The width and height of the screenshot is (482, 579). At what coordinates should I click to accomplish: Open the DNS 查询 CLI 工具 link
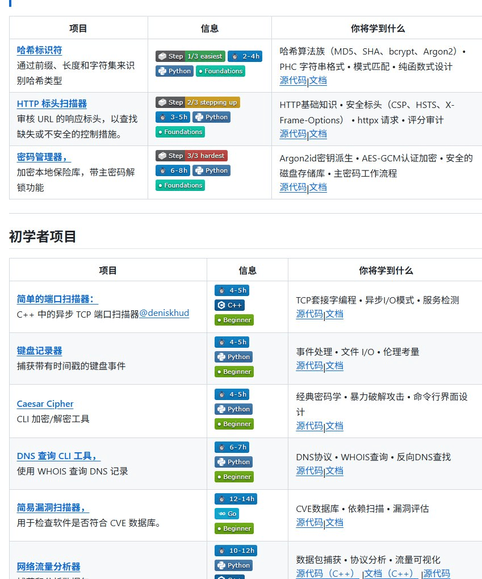click(58, 456)
